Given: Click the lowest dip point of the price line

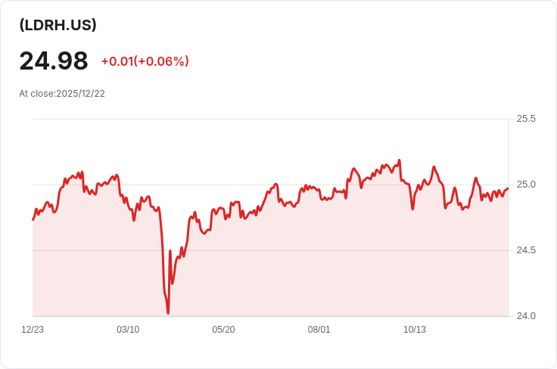Looking at the screenshot, I should (168, 313).
